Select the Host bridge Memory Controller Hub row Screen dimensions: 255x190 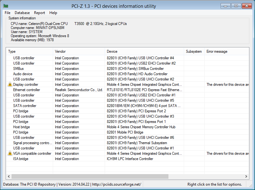pos(127,127)
